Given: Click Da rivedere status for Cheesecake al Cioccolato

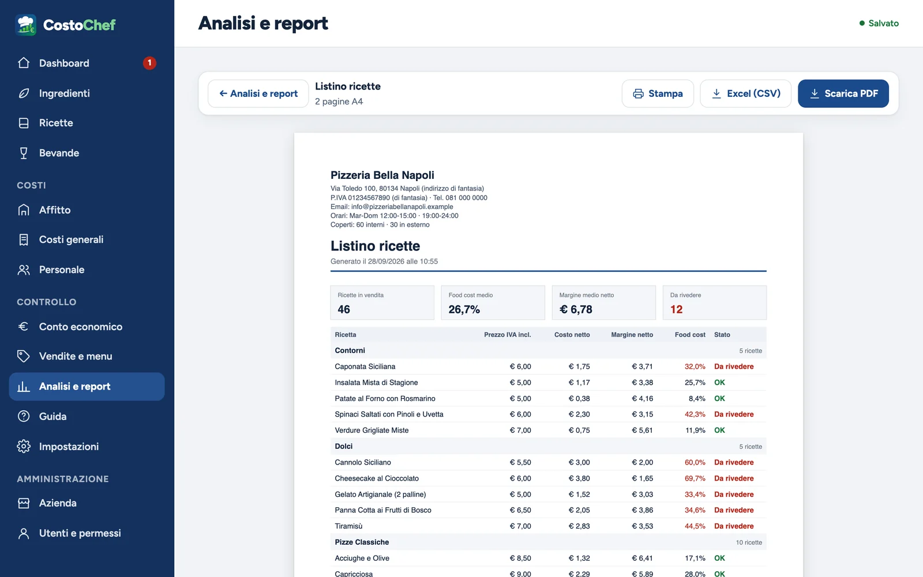Looking at the screenshot, I should pos(734,478).
